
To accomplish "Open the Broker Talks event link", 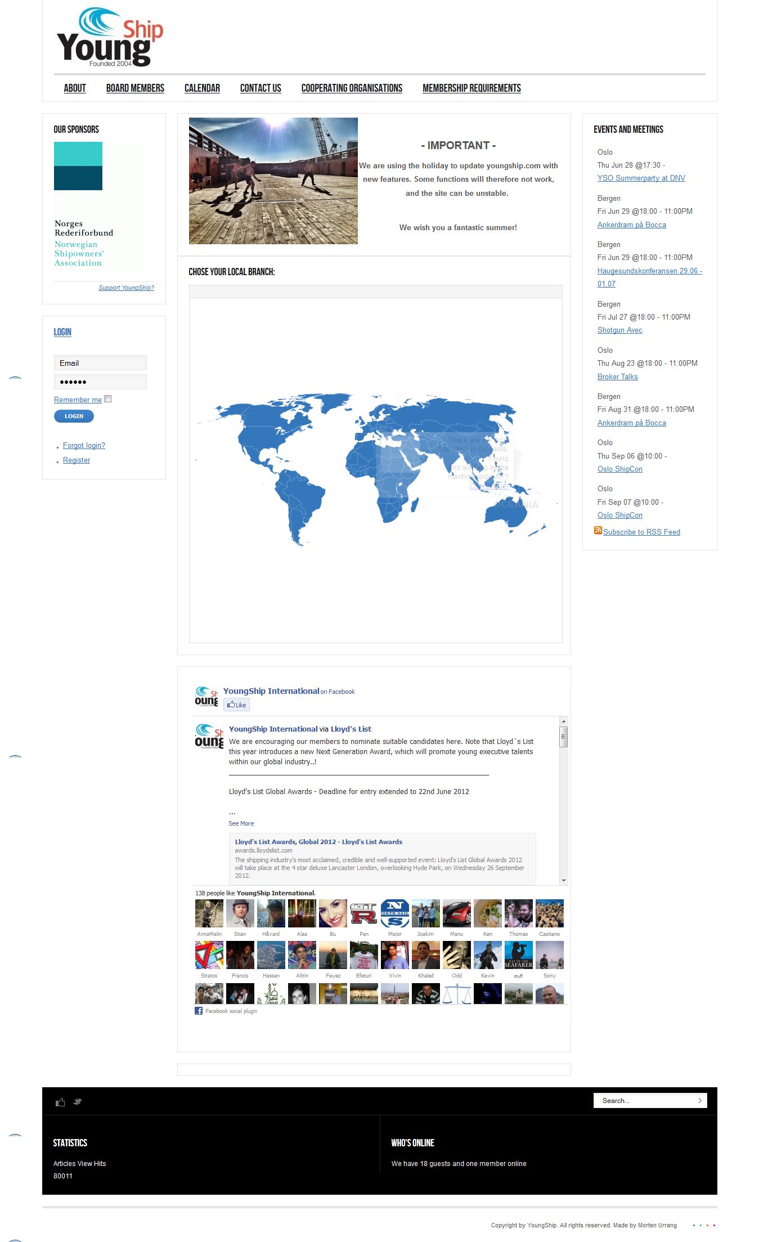I will [x=617, y=376].
